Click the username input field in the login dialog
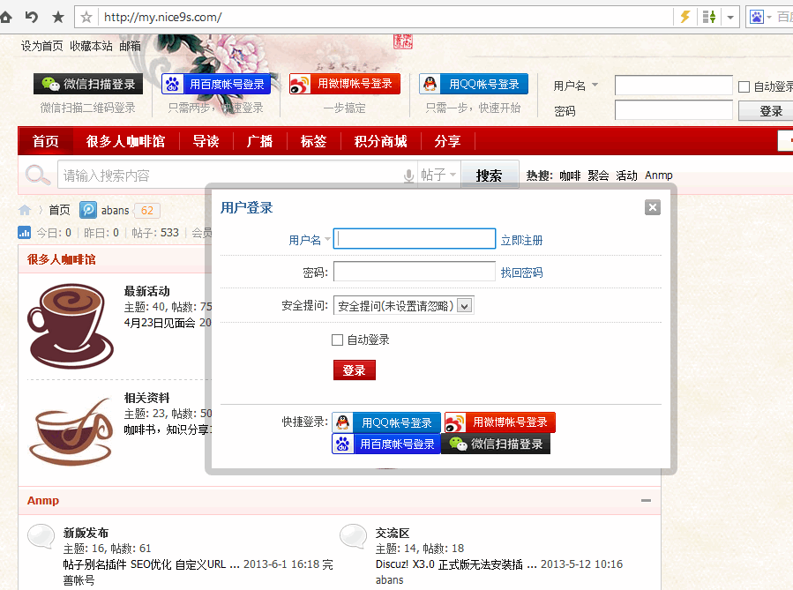The width and height of the screenshot is (793, 590). point(415,238)
